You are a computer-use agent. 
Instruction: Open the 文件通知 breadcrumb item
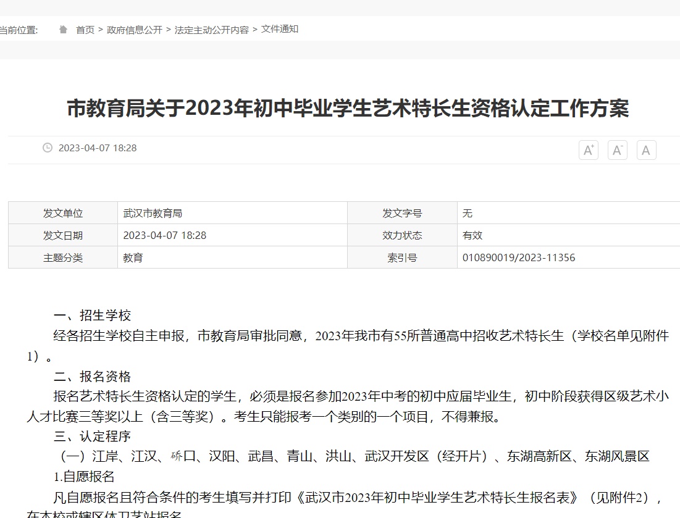[280, 29]
